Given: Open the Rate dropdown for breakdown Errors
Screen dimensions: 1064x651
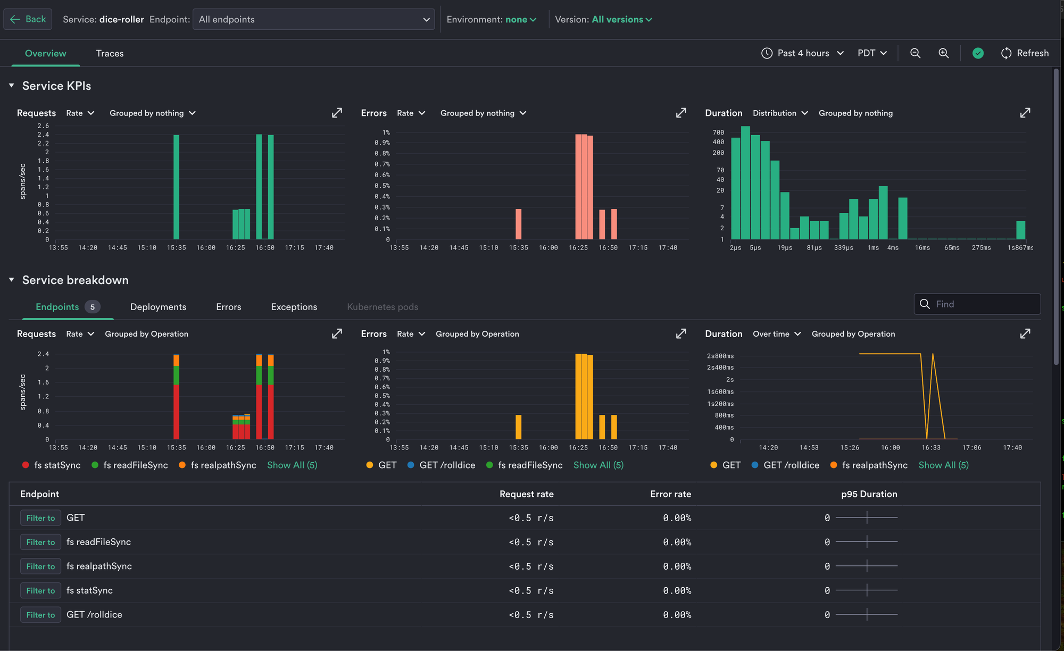Looking at the screenshot, I should [411, 333].
